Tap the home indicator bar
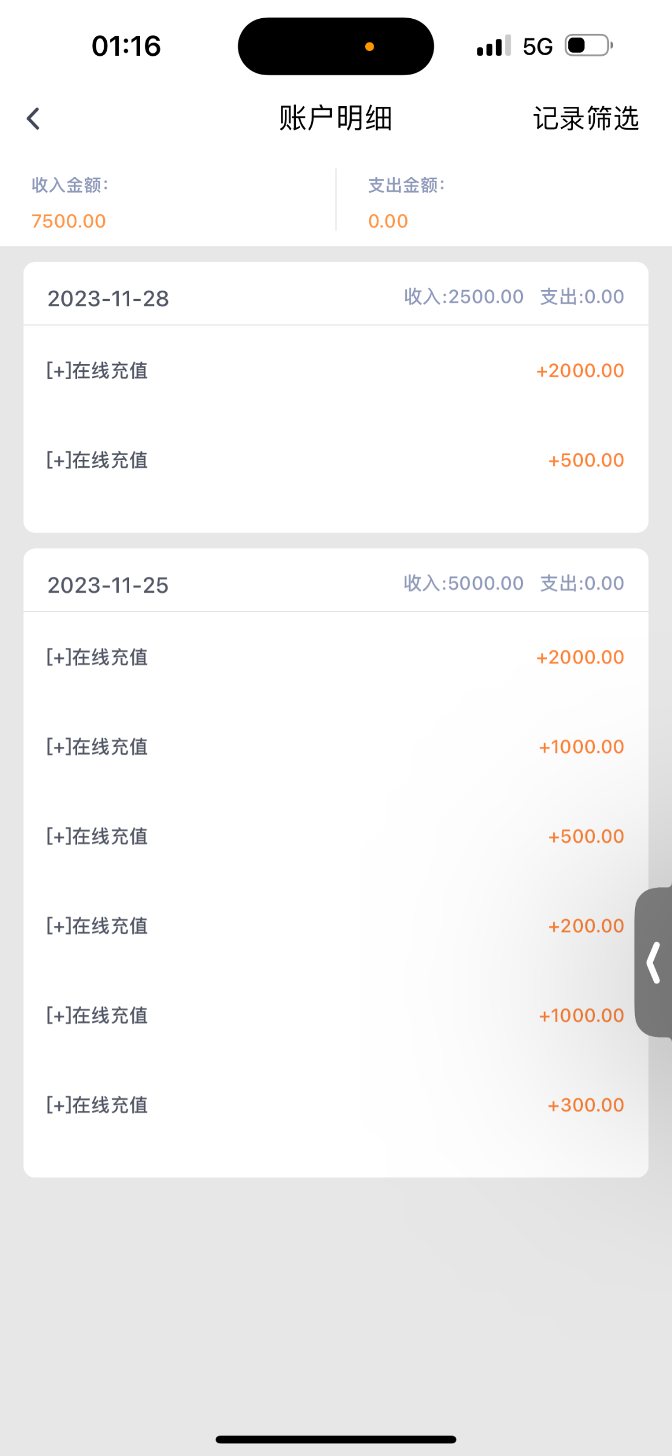The width and height of the screenshot is (672, 1456). pos(335,1439)
